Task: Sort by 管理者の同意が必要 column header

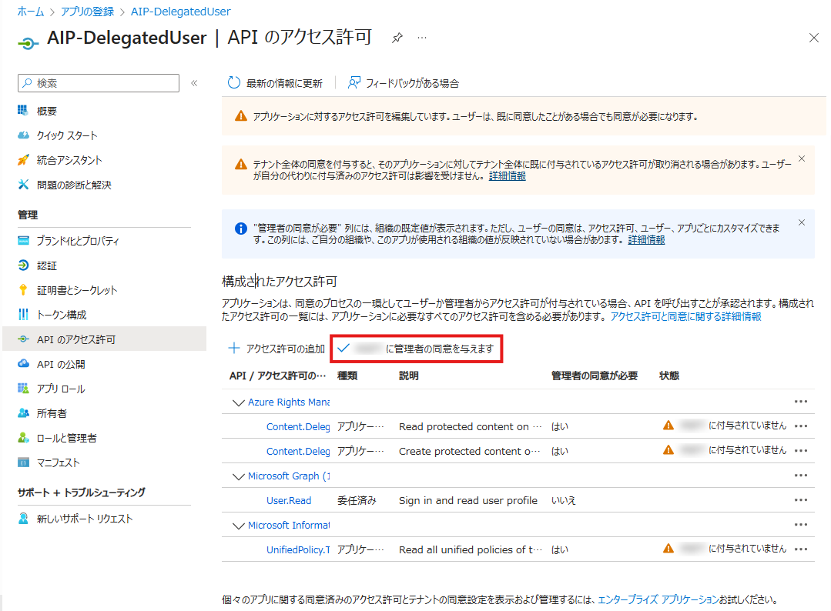Action: pyautogui.click(x=594, y=376)
